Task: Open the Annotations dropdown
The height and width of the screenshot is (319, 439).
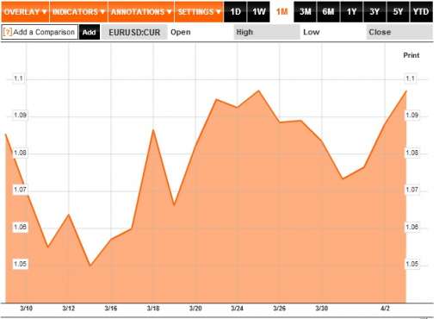Action: tap(141, 12)
